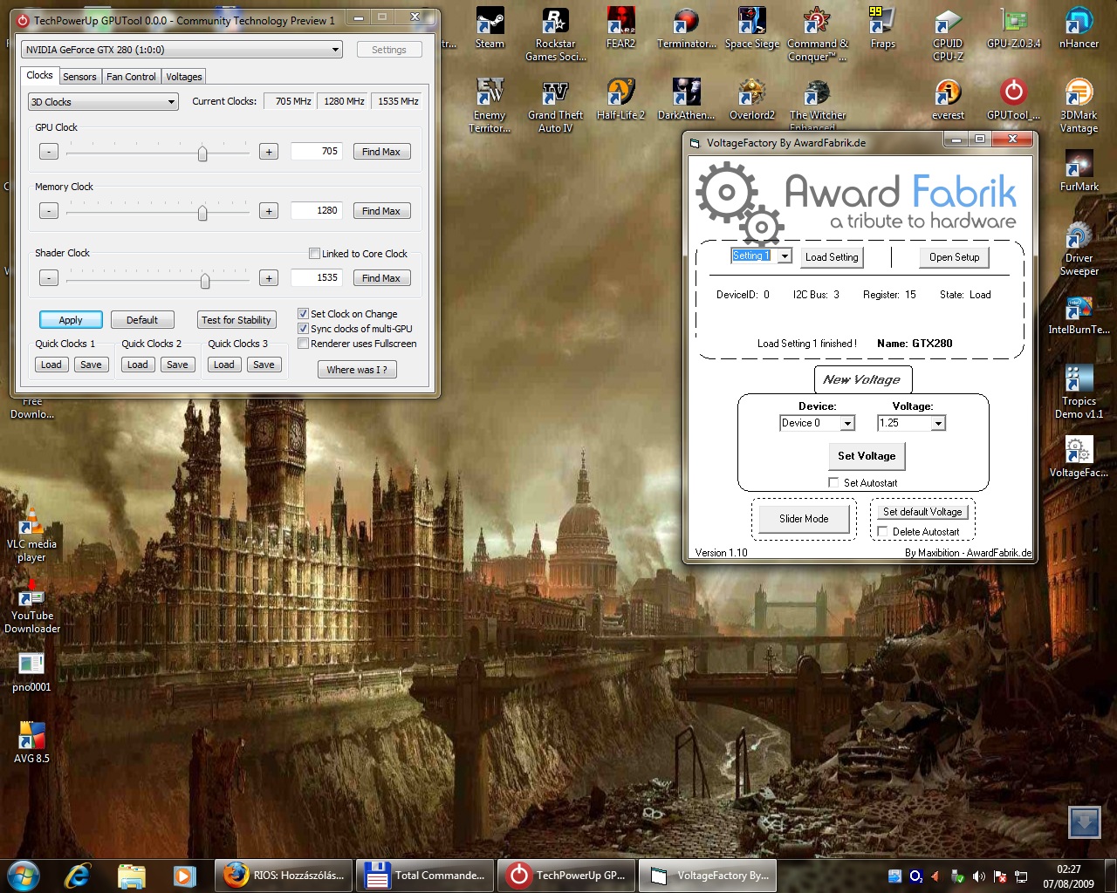
Task: Open the DarkAthena shortcut
Action: (686, 99)
